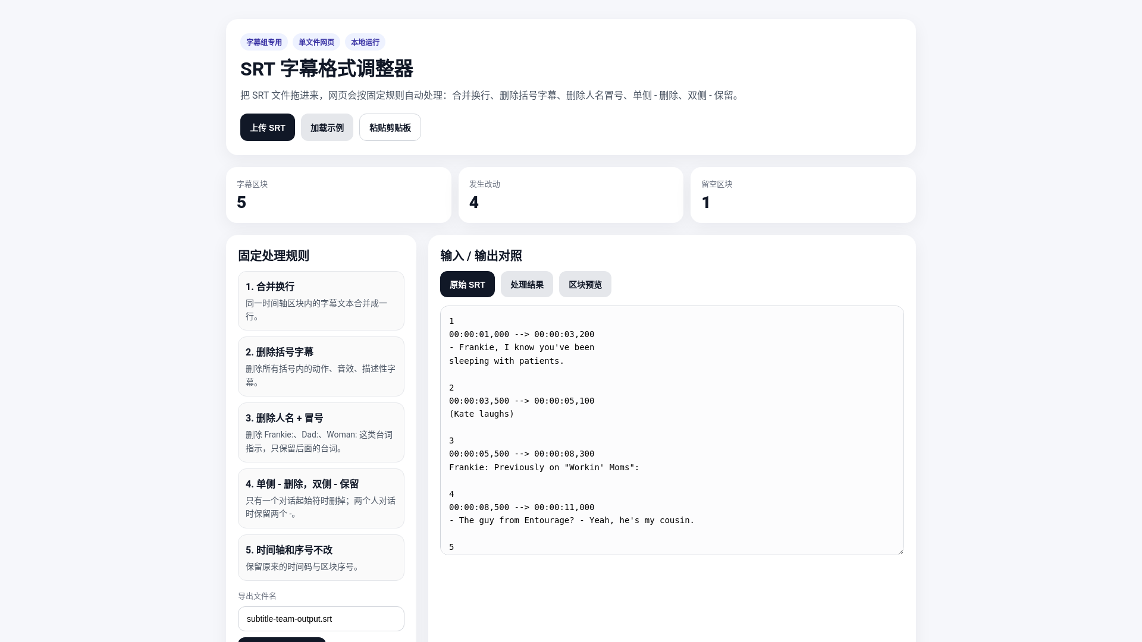Click the line "(Kate laughs)"
The image size is (1142, 642).
pos(481,414)
